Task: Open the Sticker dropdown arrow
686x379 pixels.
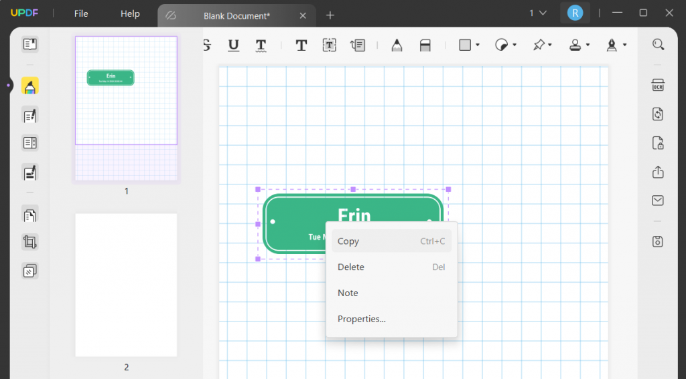Action: (x=514, y=45)
